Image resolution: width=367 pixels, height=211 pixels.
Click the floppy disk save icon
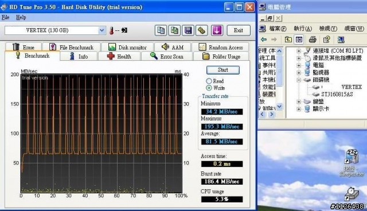point(188,30)
